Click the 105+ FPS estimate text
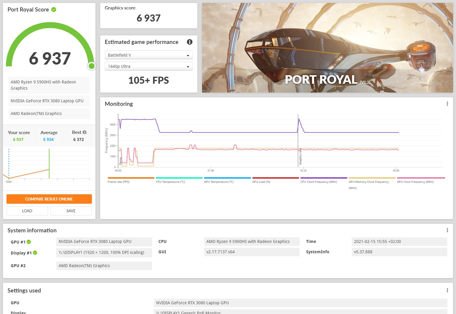Screen dimensions: 456x314 [148, 80]
